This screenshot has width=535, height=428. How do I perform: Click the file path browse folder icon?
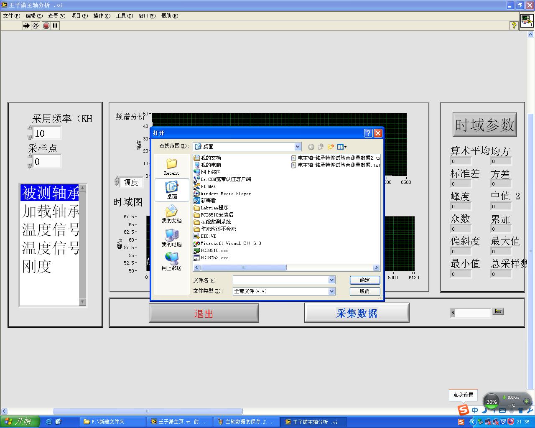[498, 311]
